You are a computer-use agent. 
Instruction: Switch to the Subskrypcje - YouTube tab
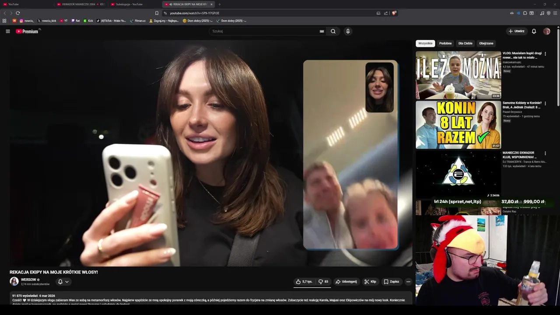point(135,4)
